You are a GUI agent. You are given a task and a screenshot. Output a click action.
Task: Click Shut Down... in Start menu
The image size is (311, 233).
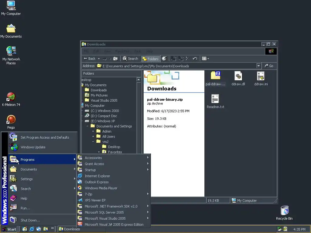pyautogui.click(x=43, y=220)
